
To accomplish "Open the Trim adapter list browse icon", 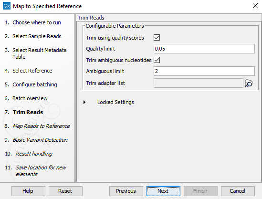I will [x=249, y=83].
